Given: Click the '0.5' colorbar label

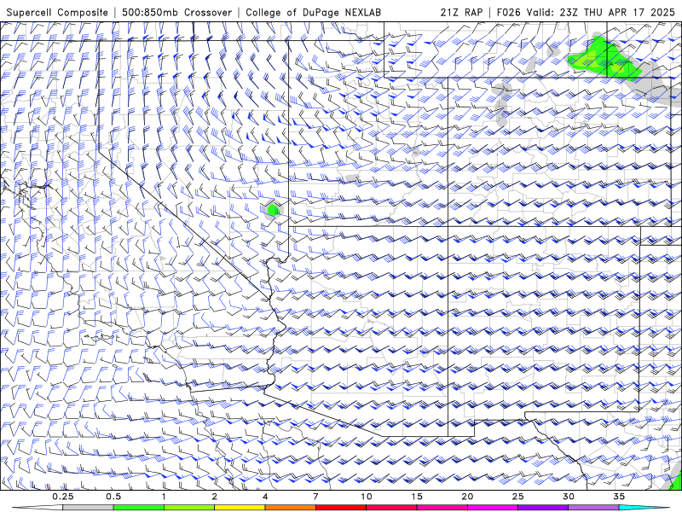Looking at the screenshot, I should pos(113,497).
